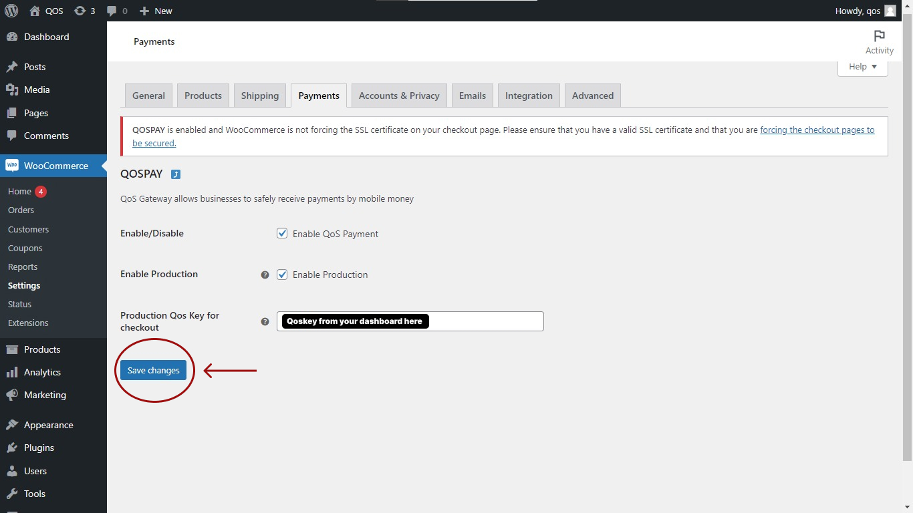Open the Plugins menu in sidebar

pyautogui.click(x=39, y=448)
